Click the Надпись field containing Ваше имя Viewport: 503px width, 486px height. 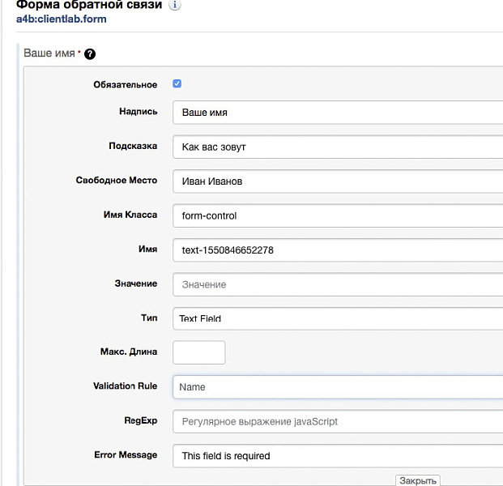[x=337, y=113]
